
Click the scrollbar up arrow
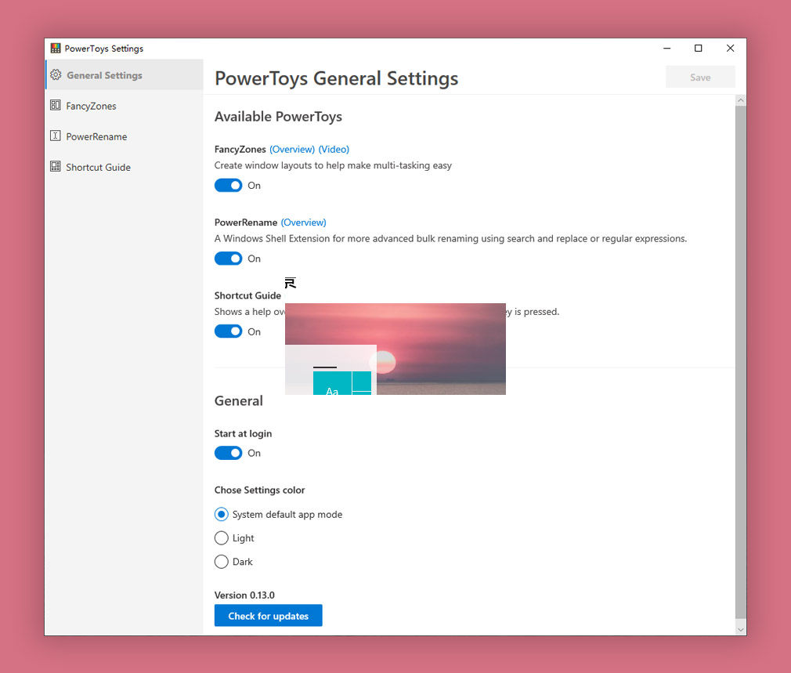click(741, 100)
